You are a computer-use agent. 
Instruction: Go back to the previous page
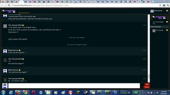pos(2,5)
